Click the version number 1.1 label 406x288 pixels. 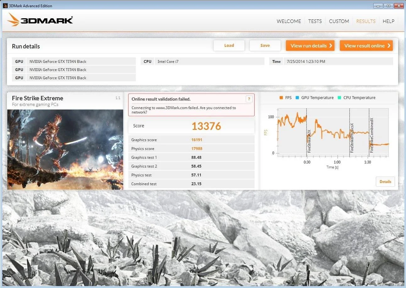tap(118, 98)
